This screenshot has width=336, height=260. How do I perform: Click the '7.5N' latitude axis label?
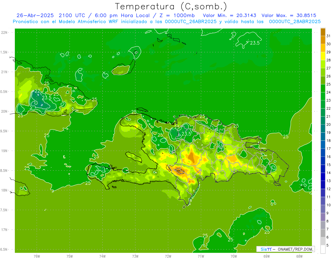[4, 210]
